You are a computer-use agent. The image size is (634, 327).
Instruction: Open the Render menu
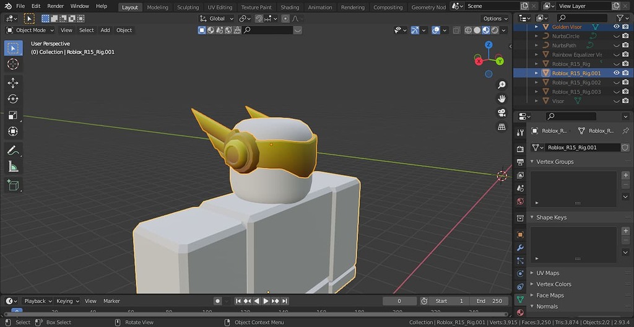(55, 6)
